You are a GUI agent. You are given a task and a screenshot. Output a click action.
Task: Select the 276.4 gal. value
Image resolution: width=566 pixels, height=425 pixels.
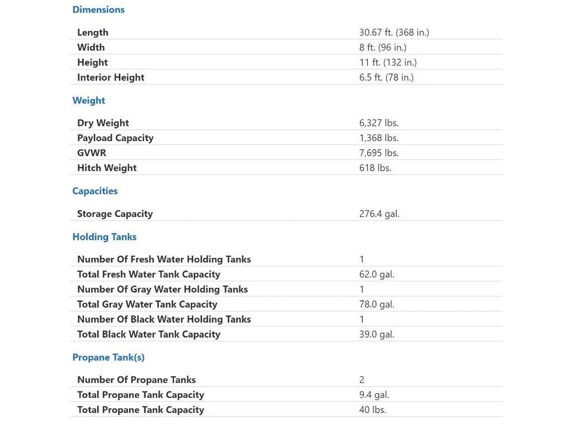[x=379, y=214]
